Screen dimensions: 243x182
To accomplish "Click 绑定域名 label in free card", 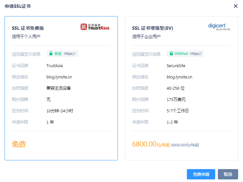I will 20,77.
